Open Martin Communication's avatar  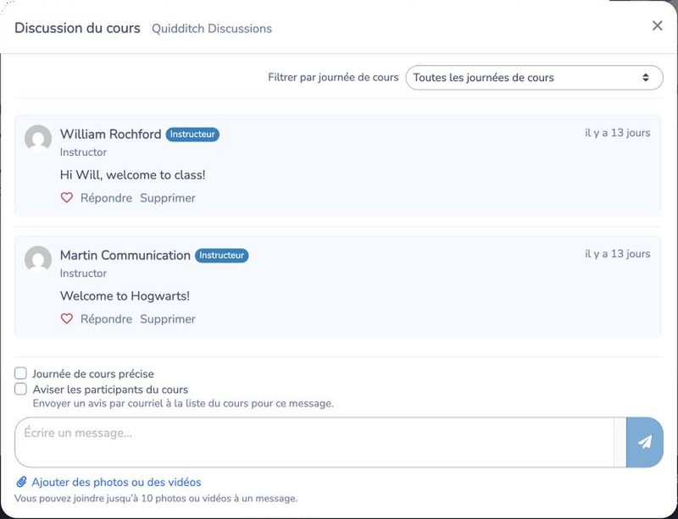pyautogui.click(x=38, y=259)
